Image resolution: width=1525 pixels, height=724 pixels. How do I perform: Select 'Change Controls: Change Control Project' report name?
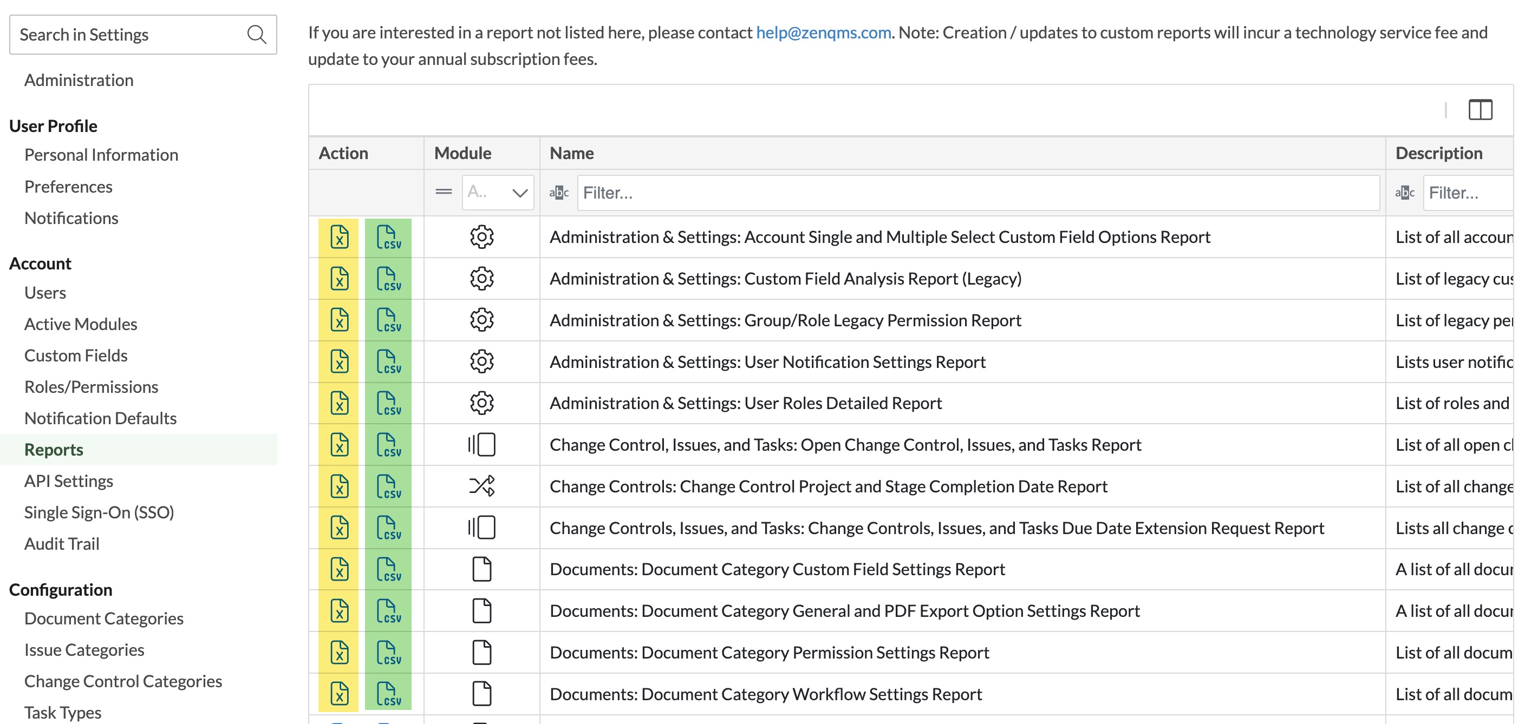click(828, 486)
